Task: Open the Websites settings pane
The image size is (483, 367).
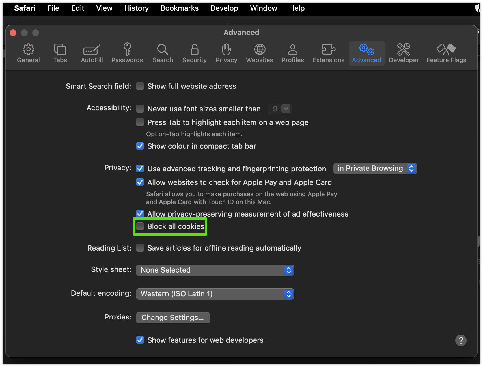Action: pyautogui.click(x=260, y=53)
